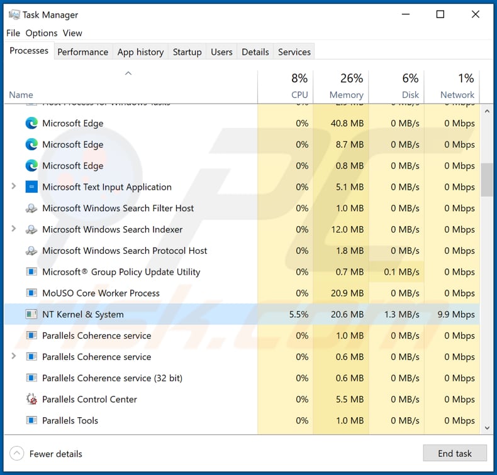Switch to the Users tab

[221, 52]
